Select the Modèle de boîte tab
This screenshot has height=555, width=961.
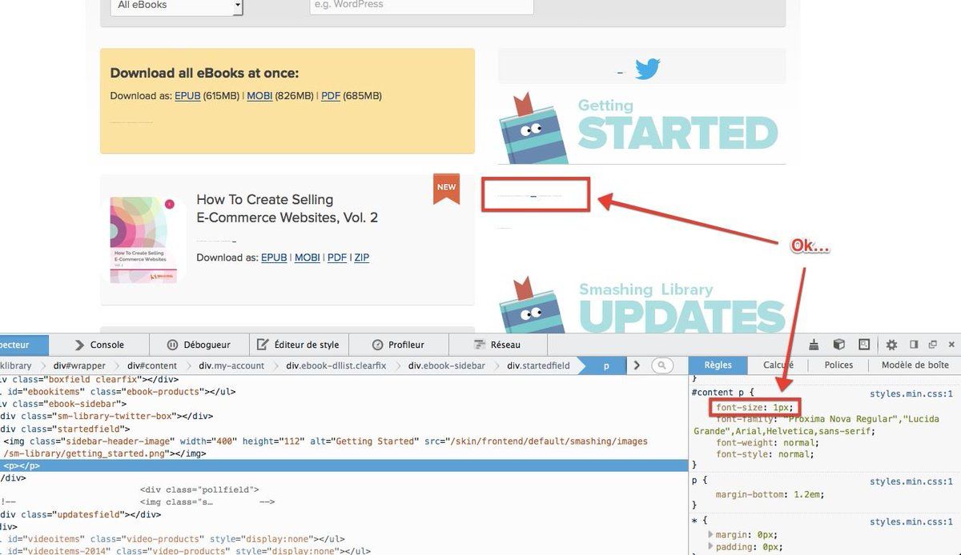click(915, 365)
